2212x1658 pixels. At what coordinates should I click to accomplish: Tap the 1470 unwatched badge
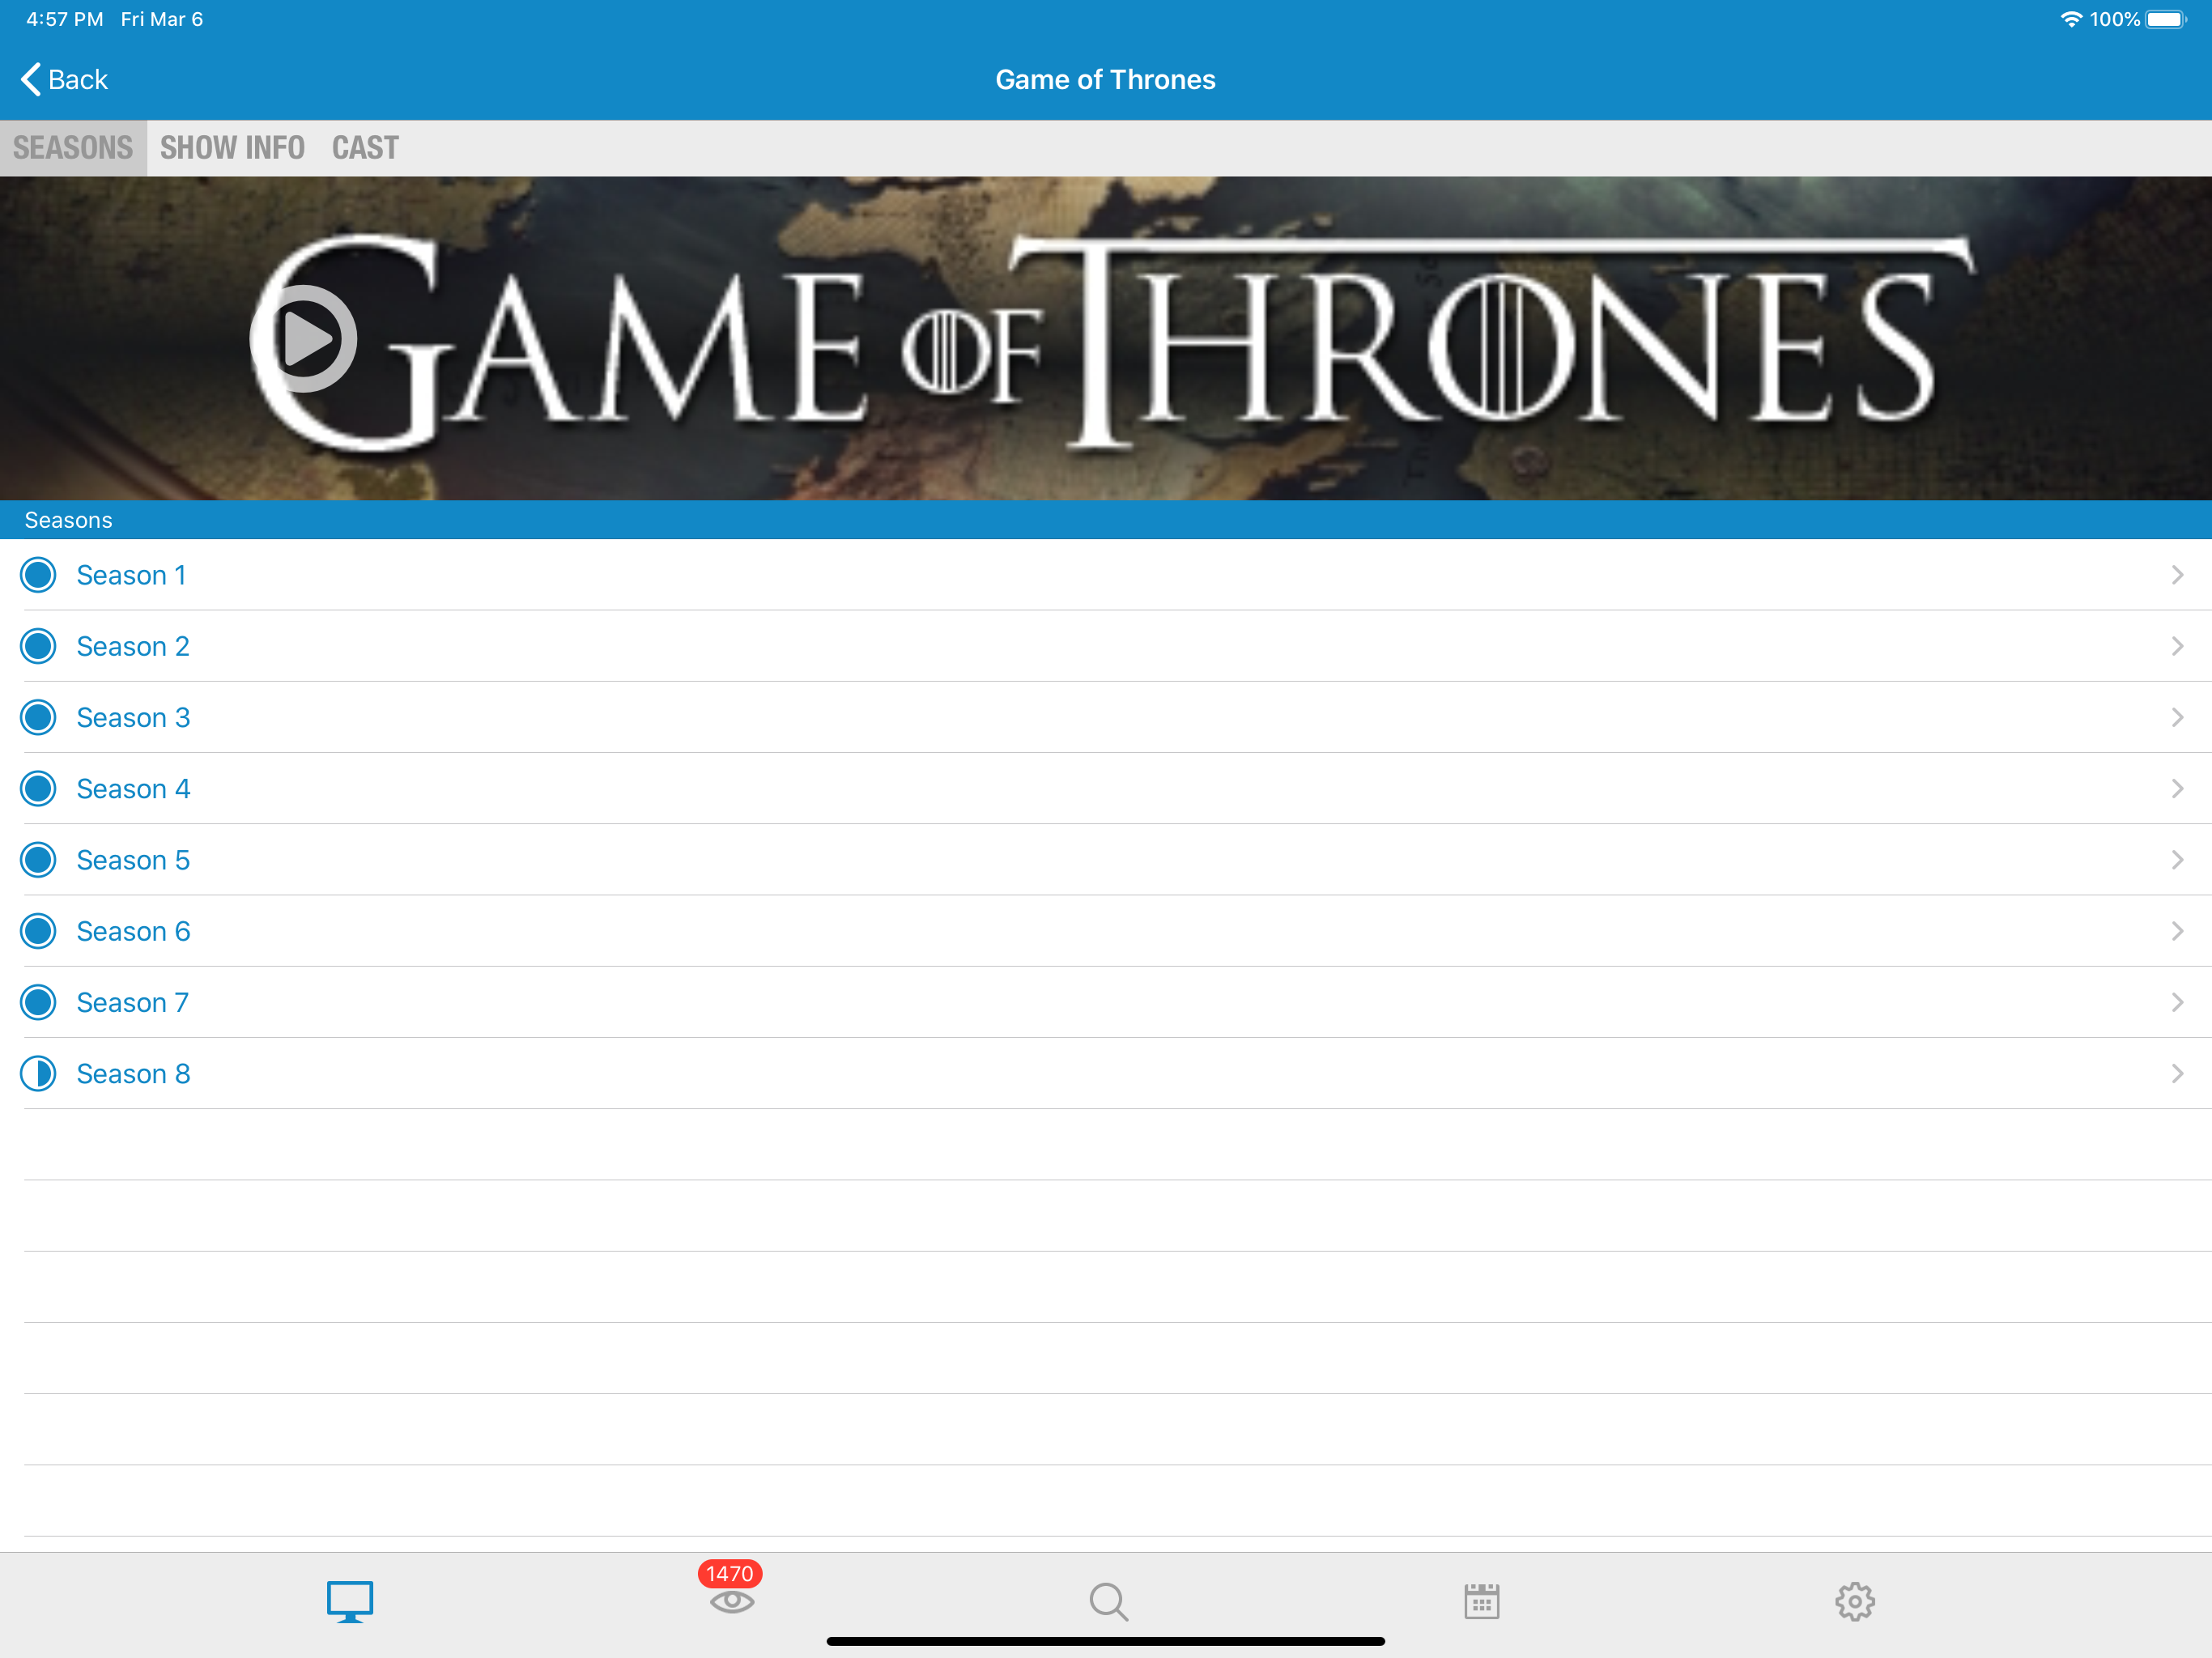click(x=730, y=1574)
